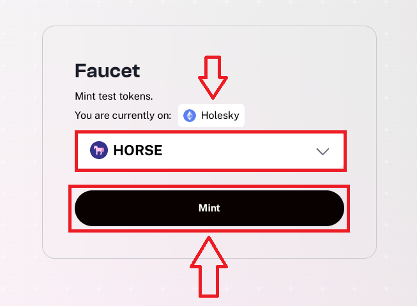Click the "Mint test tokens." description text

point(114,97)
